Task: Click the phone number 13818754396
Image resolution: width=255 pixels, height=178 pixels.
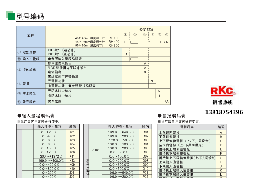Action: point(224,112)
